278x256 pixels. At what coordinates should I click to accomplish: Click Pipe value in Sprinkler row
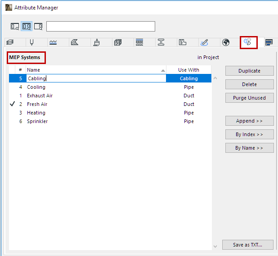[189, 121]
